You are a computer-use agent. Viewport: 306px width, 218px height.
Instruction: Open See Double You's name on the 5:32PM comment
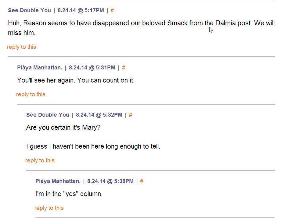click(x=48, y=115)
